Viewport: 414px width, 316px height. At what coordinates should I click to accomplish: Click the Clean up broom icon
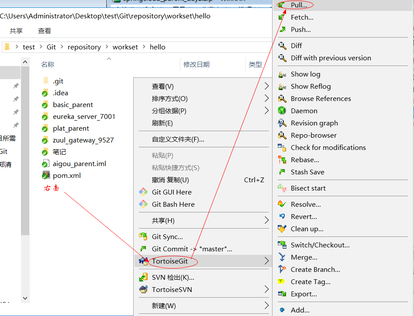[x=282, y=229]
